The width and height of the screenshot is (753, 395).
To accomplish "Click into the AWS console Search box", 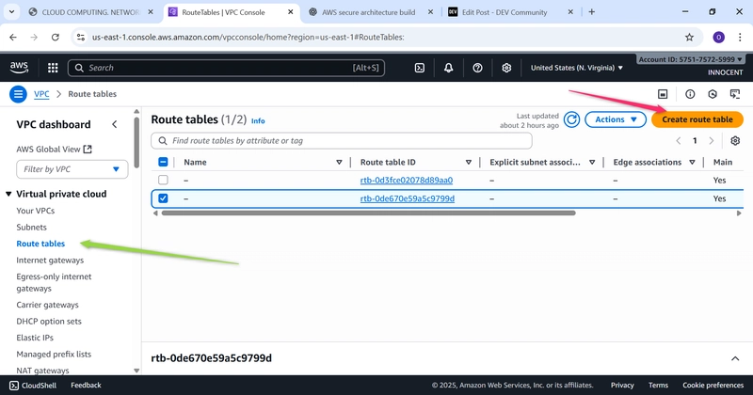I will [226, 68].
